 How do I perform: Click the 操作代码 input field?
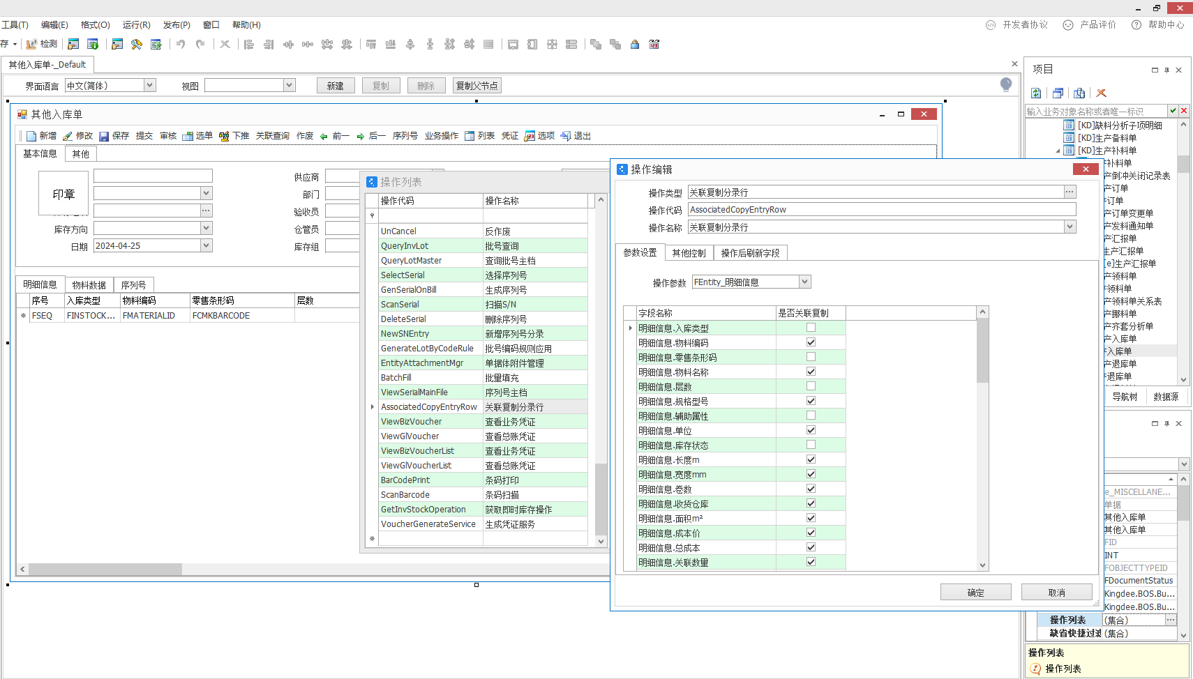881,209
